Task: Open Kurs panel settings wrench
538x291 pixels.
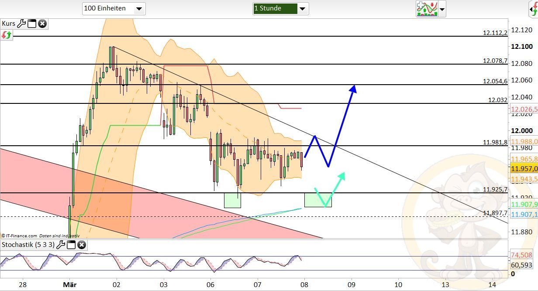Action: point(21,24)
